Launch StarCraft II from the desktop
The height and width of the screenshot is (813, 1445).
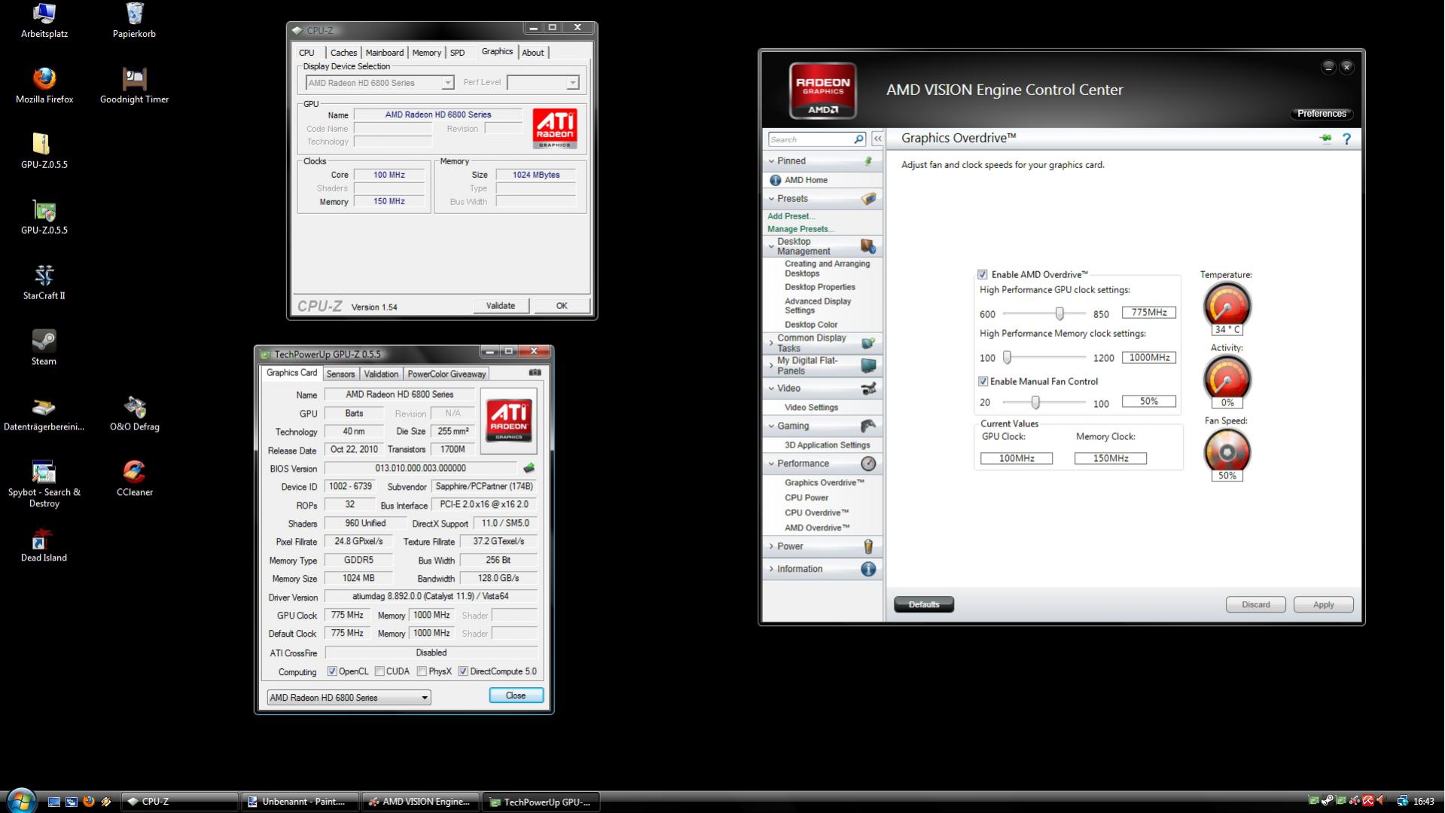click(x=44, y=283)
